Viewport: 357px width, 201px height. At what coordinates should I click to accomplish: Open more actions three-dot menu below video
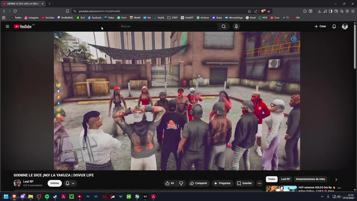point(259,183)
